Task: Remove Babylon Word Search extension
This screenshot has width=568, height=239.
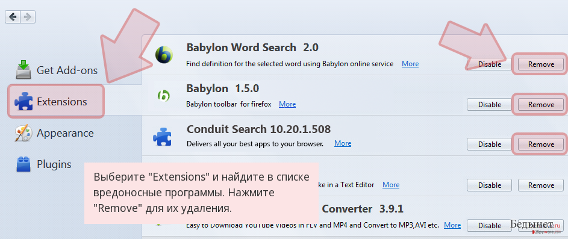Action: click(541, 64)
